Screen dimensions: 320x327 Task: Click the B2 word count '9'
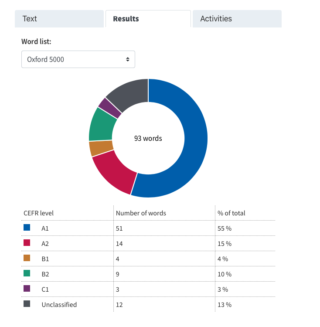118,274
